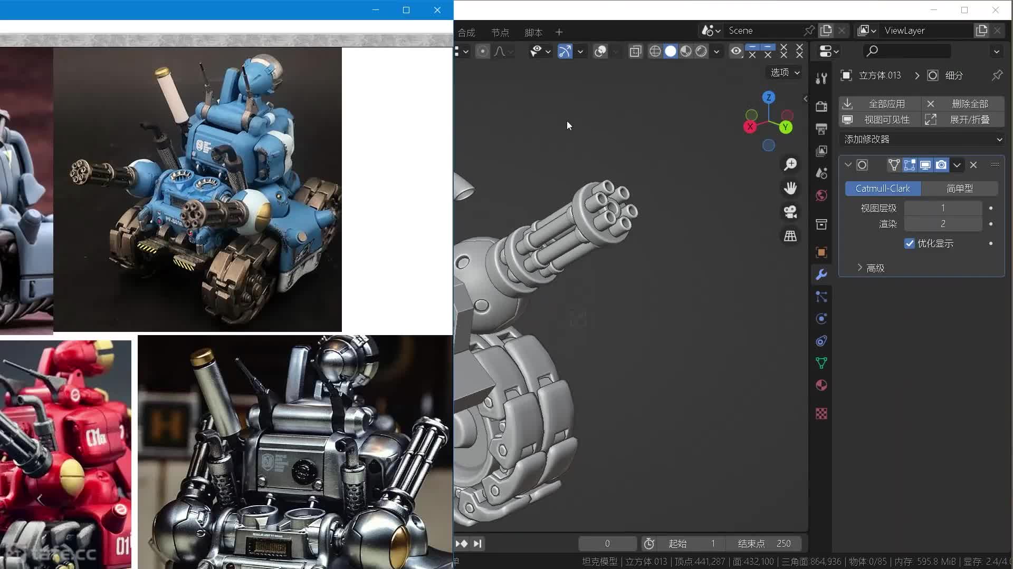The width and height of the screenshot is (1013, 569).
Task: Toggle camera view icon in viewport
Action: 790,212
